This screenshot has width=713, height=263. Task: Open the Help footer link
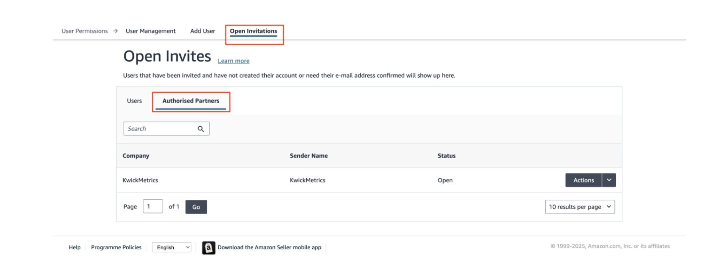[x=74, y=247]
